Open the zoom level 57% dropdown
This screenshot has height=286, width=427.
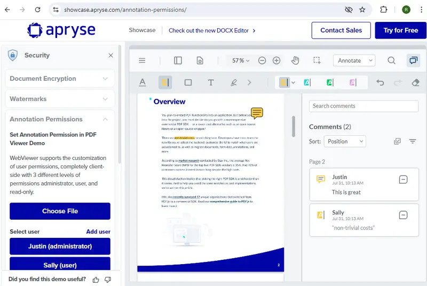coord(241,60)
